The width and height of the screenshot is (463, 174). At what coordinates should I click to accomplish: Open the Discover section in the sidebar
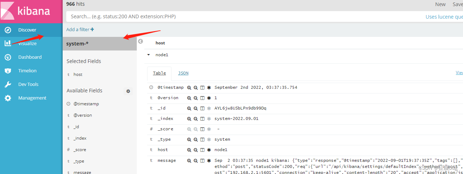(x=31, y=30)
